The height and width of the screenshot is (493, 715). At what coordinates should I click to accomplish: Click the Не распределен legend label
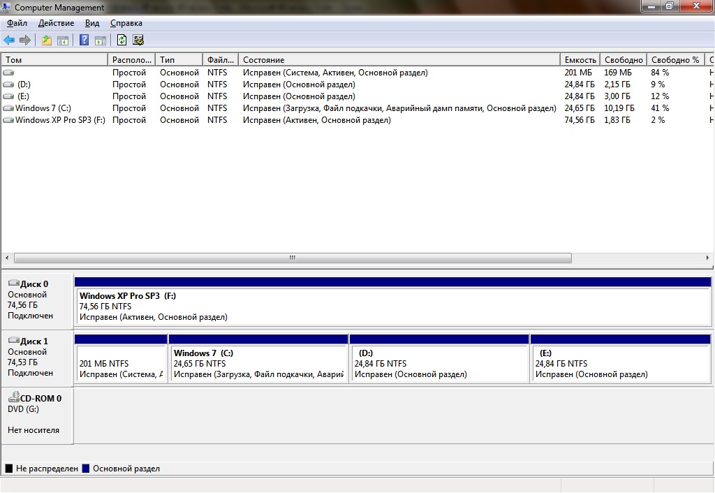pyautogui.click(x=47, y=469)
